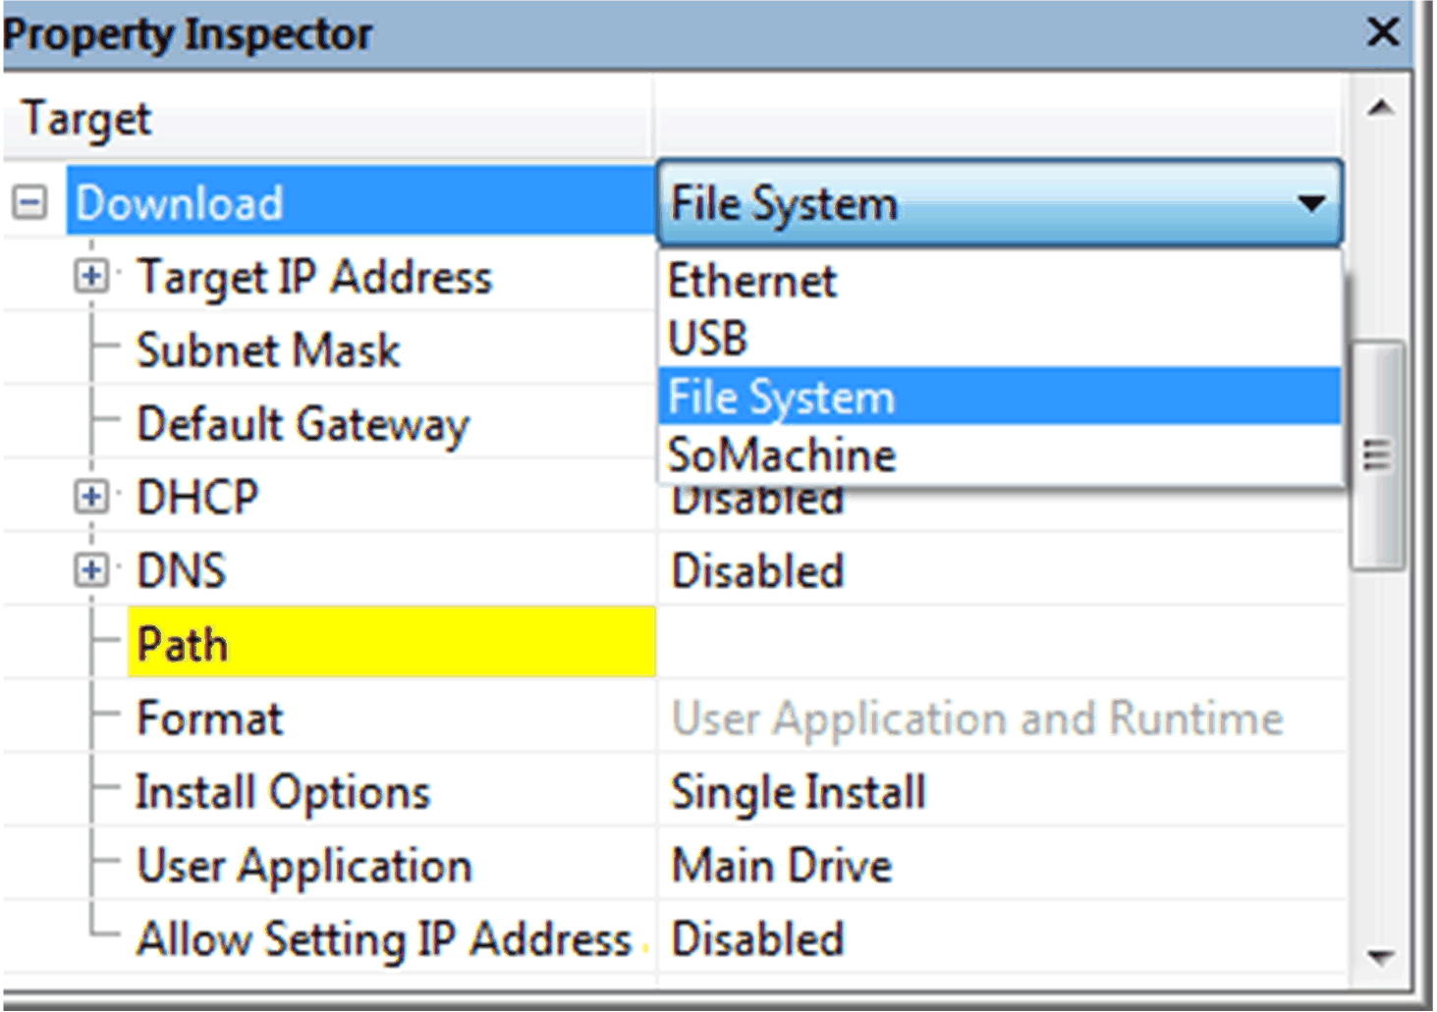The image size is (1437, 1012).
Task: Click the Disabled value beside DNS
Action: (x=756, y=569)
